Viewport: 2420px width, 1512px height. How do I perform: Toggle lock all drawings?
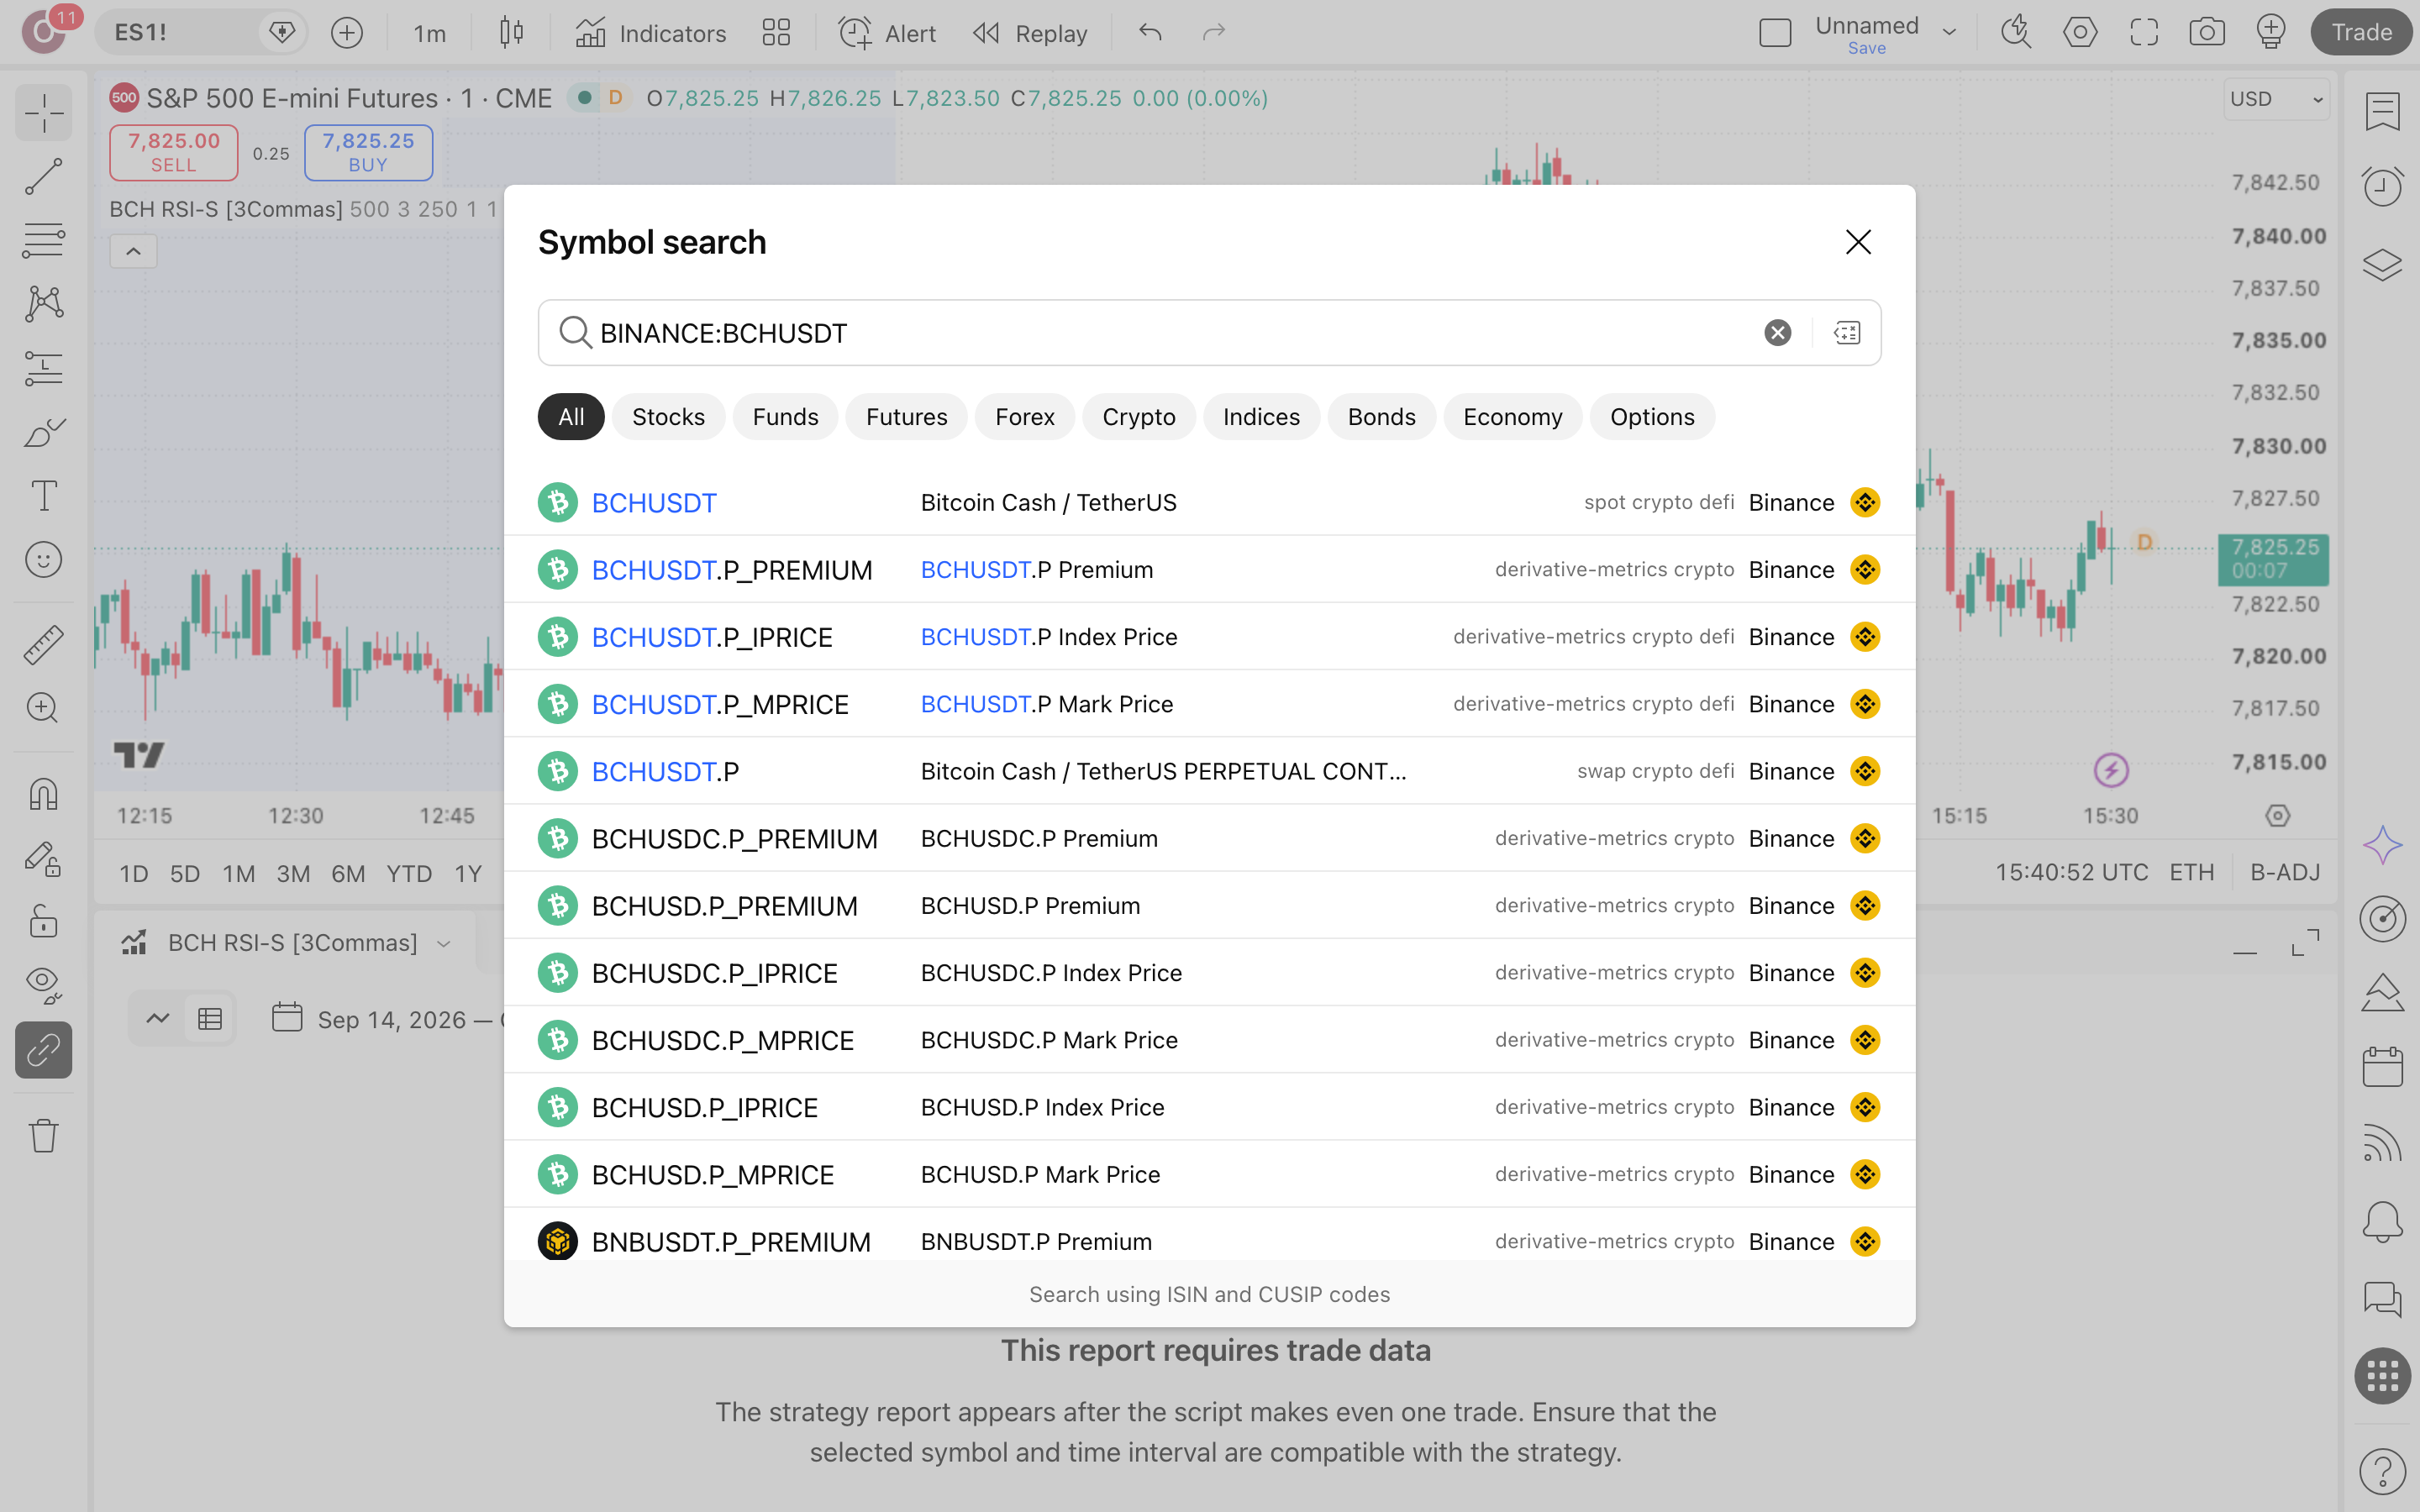[x=44, y=922]
